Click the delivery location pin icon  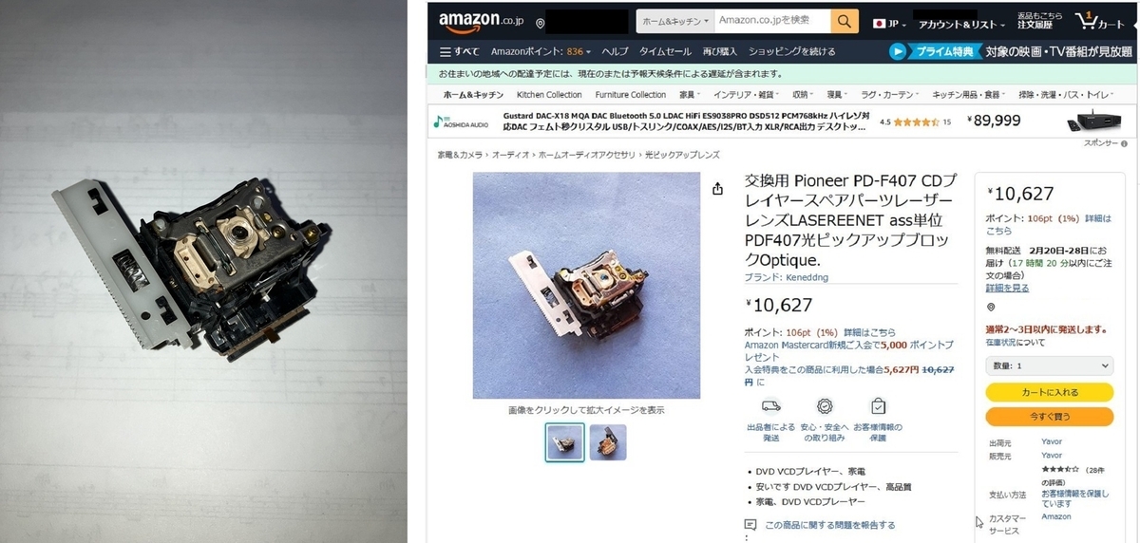coord(540,23)
